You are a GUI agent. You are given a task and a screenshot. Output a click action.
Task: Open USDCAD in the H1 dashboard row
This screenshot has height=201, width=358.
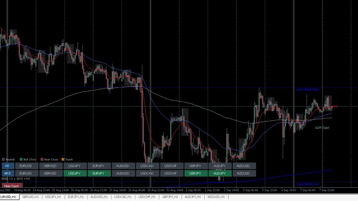[x=148, y=166]
